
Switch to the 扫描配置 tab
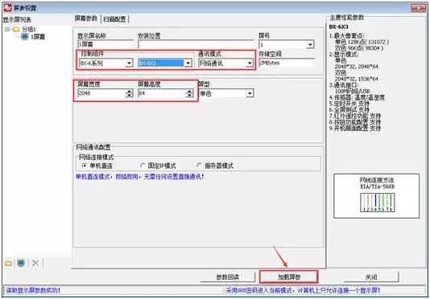coord(115,19)
